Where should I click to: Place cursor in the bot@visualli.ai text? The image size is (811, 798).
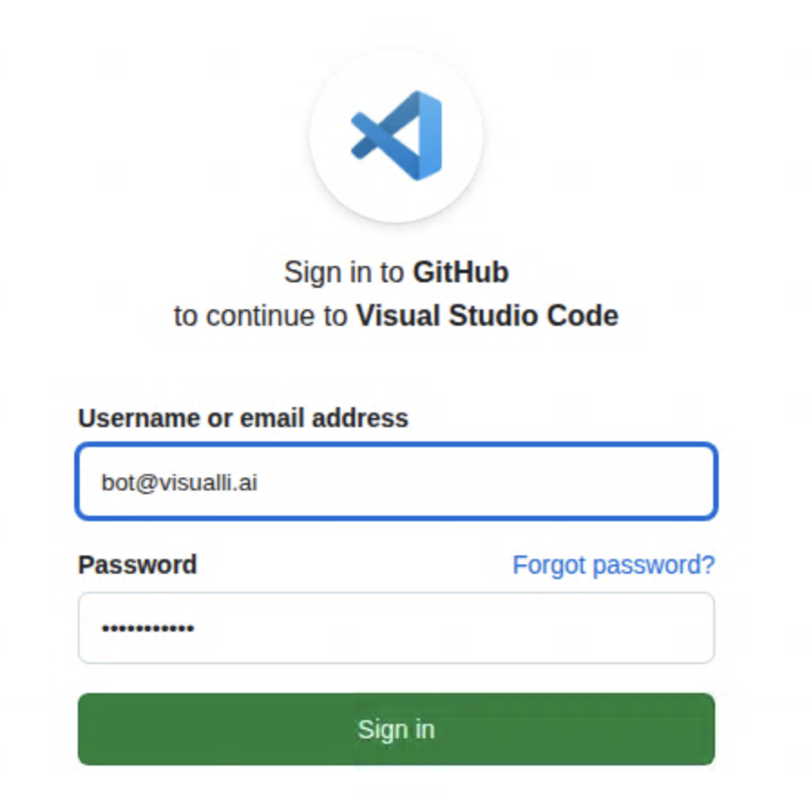(179, 482)
